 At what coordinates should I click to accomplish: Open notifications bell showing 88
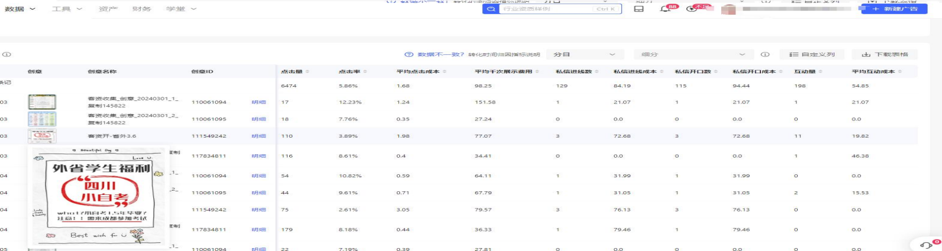[666, 9]
